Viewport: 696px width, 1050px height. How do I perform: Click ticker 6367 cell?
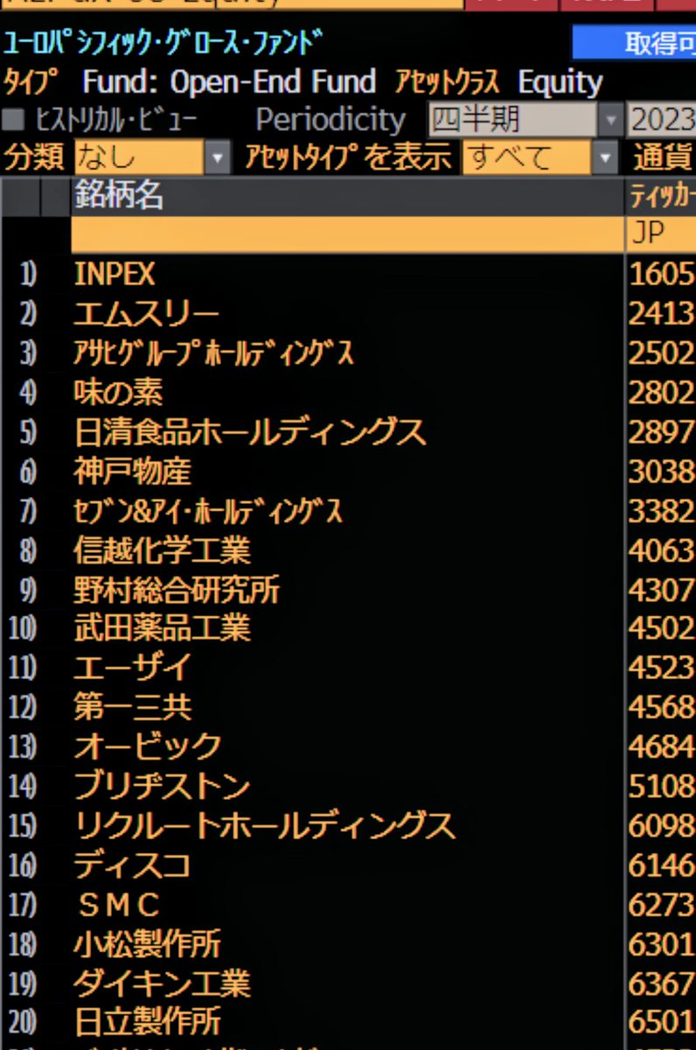point(662,983)
